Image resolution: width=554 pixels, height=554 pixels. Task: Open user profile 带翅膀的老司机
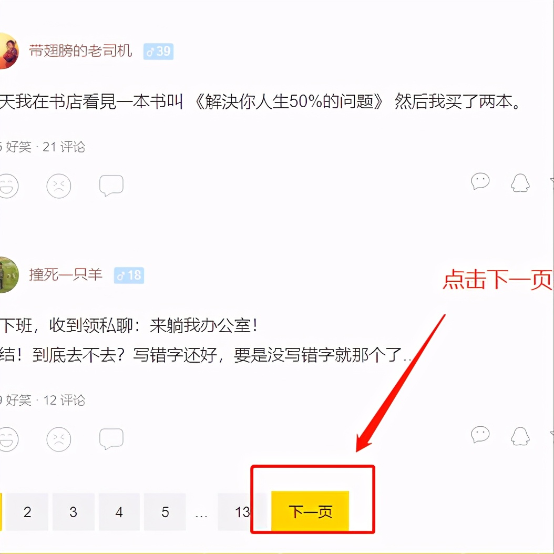click(x=80, y=51)
